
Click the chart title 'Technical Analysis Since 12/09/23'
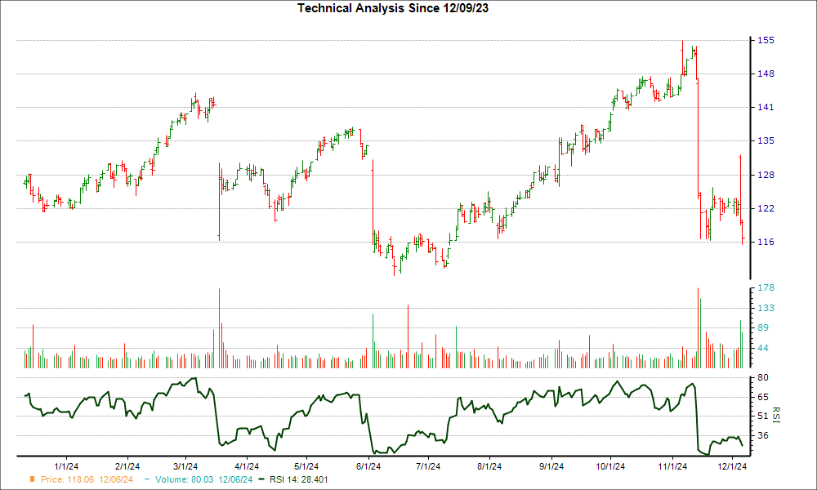click(x=393, y=8)
